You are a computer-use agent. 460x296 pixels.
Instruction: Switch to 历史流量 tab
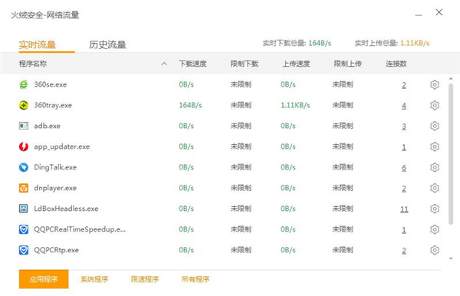[x=107, y=44]
